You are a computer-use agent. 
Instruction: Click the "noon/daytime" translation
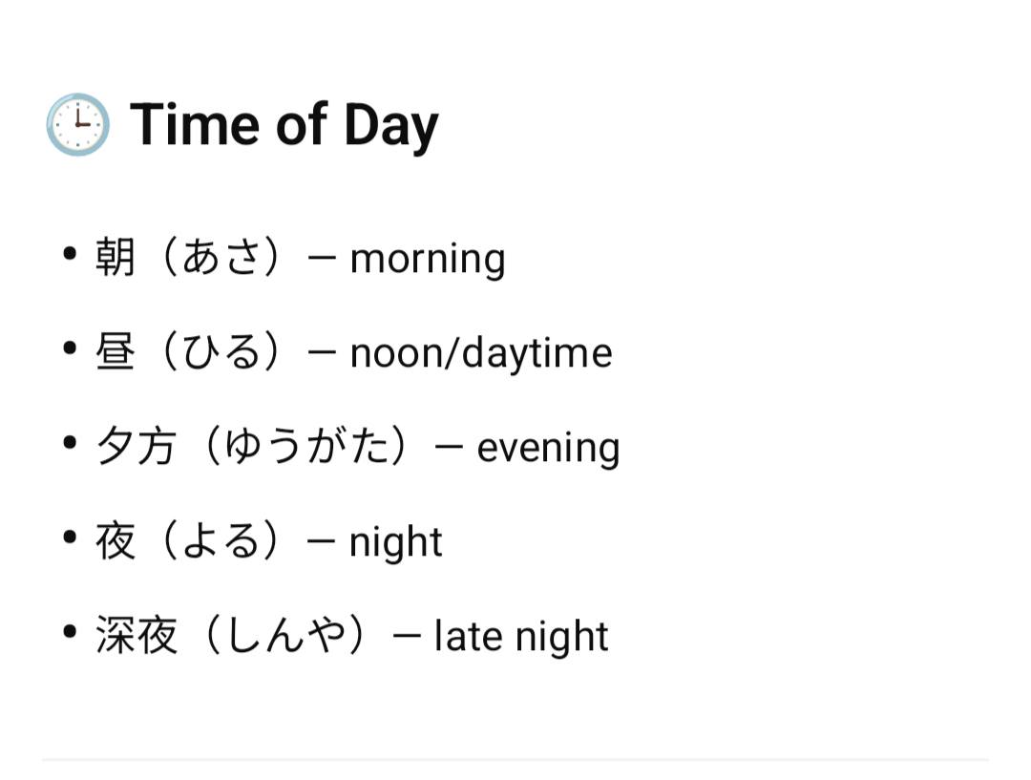point(480,352)
